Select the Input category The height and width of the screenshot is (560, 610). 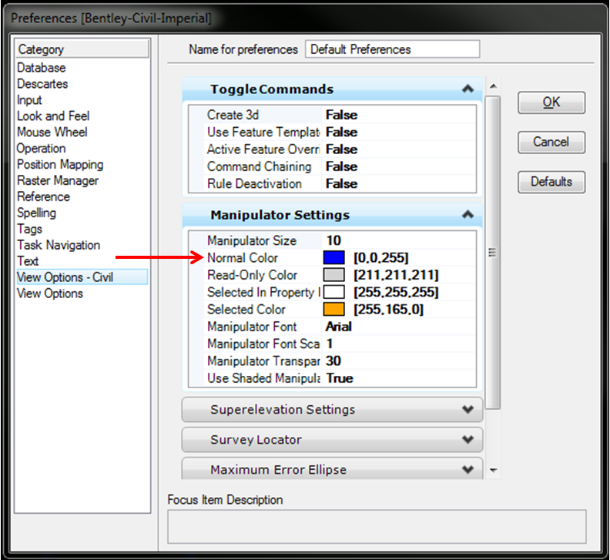29,100
